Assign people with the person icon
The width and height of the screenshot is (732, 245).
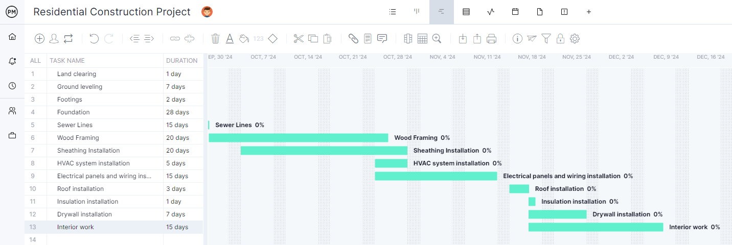(54, 38)
